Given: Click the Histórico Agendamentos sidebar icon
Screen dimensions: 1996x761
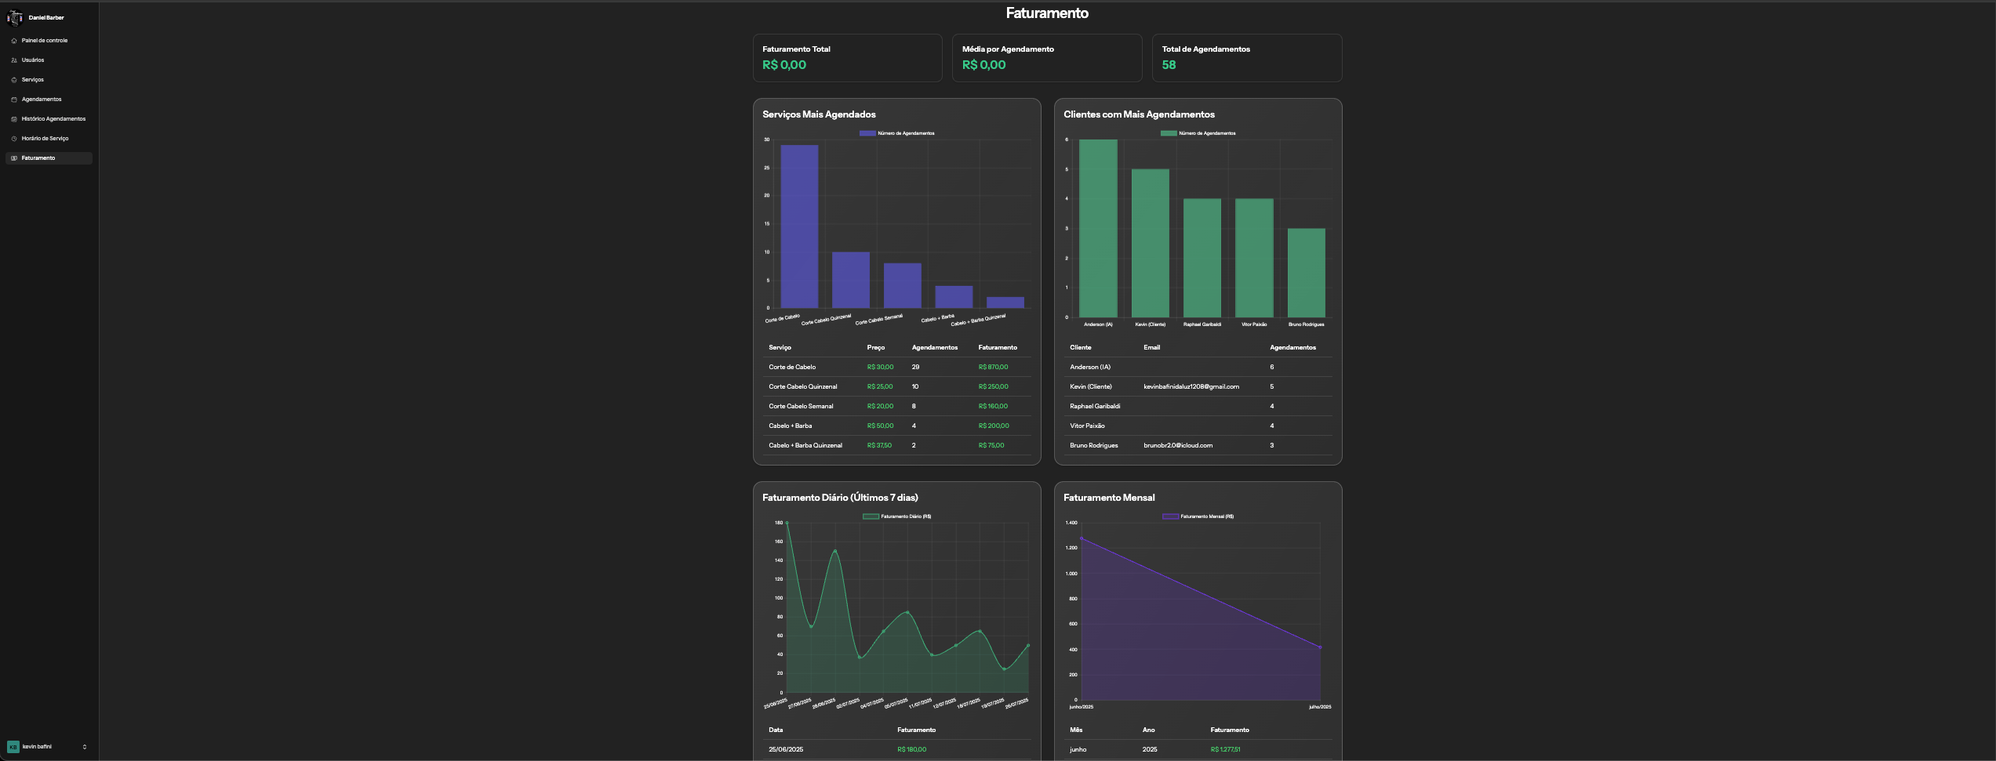Looking at the screenshot, I should pos(14,119).
